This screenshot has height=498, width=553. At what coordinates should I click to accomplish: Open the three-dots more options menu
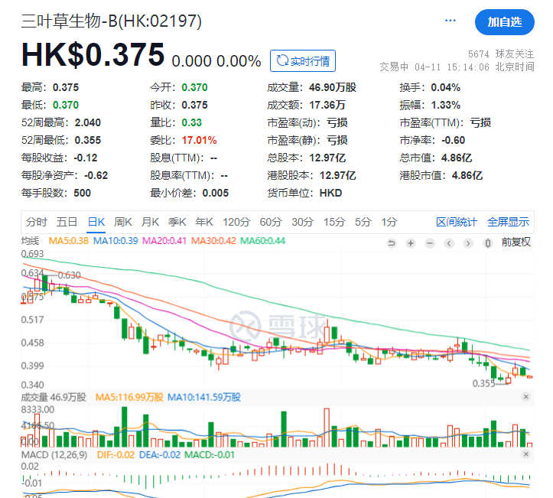pos(450,21)
